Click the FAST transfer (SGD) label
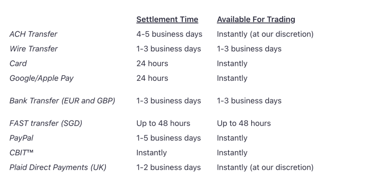The width and height of the screenshot is (368, 181). (x=46, y=123)
